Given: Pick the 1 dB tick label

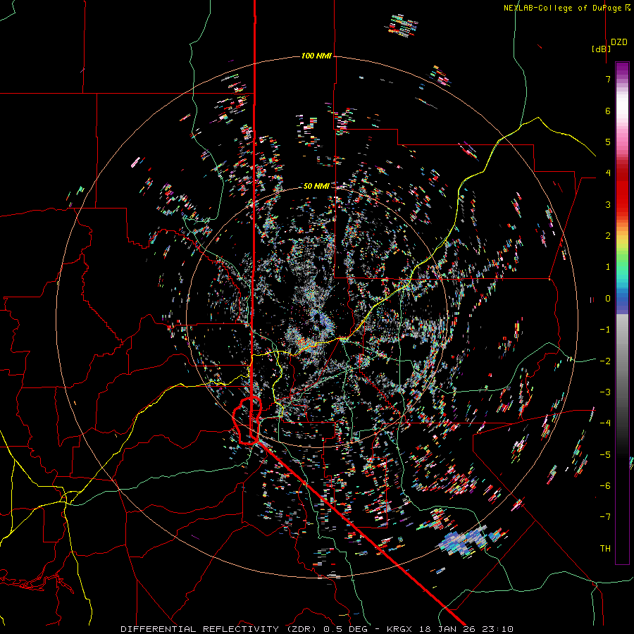Looking at the screenshot, I should pos(608,267).
